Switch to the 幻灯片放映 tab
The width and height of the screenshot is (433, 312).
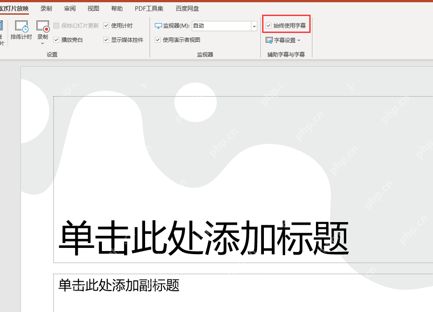[x=14, y=8]
